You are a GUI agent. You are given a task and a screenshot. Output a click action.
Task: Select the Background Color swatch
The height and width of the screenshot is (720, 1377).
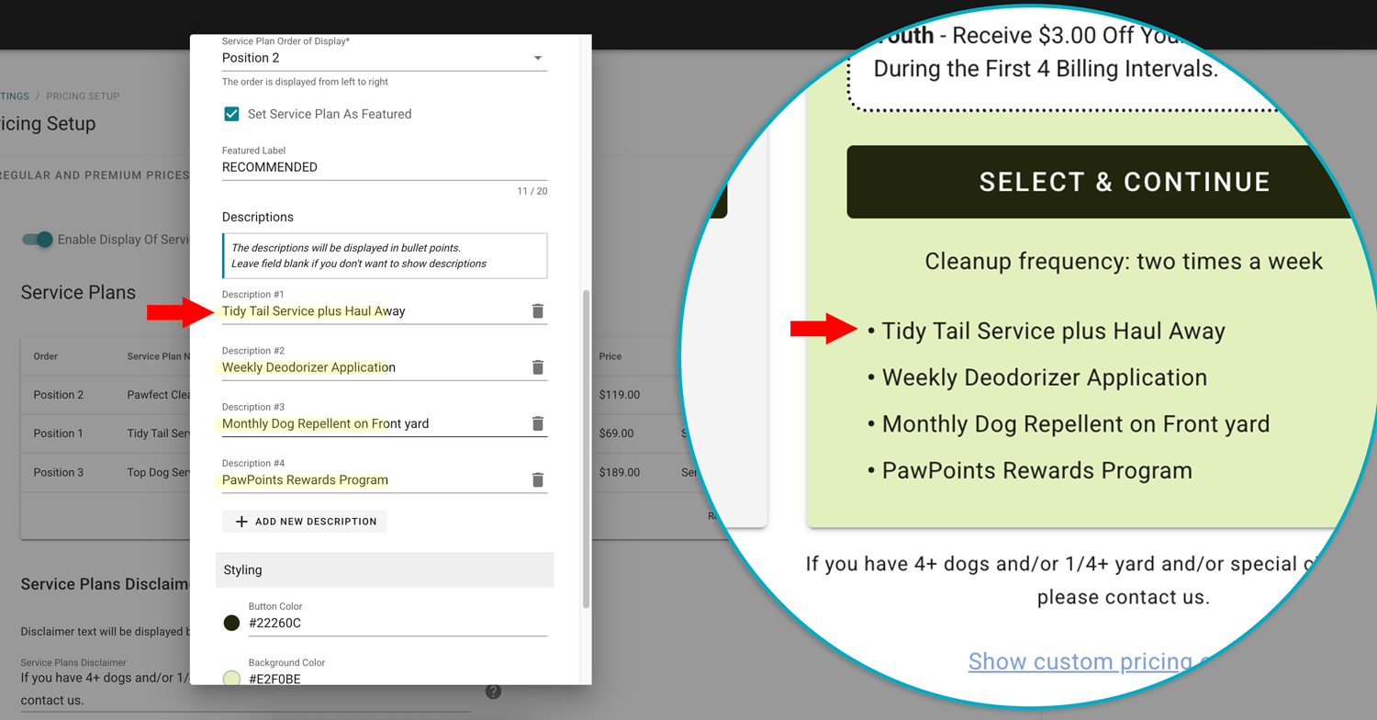coord(231,678)
